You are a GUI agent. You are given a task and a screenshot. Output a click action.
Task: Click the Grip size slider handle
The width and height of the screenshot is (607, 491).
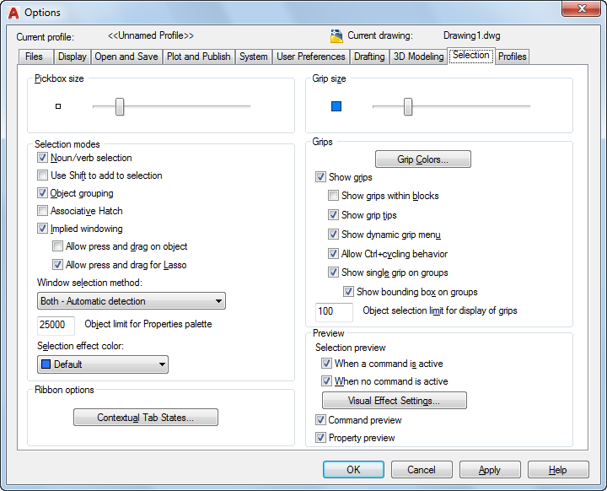tap(408, 106)
